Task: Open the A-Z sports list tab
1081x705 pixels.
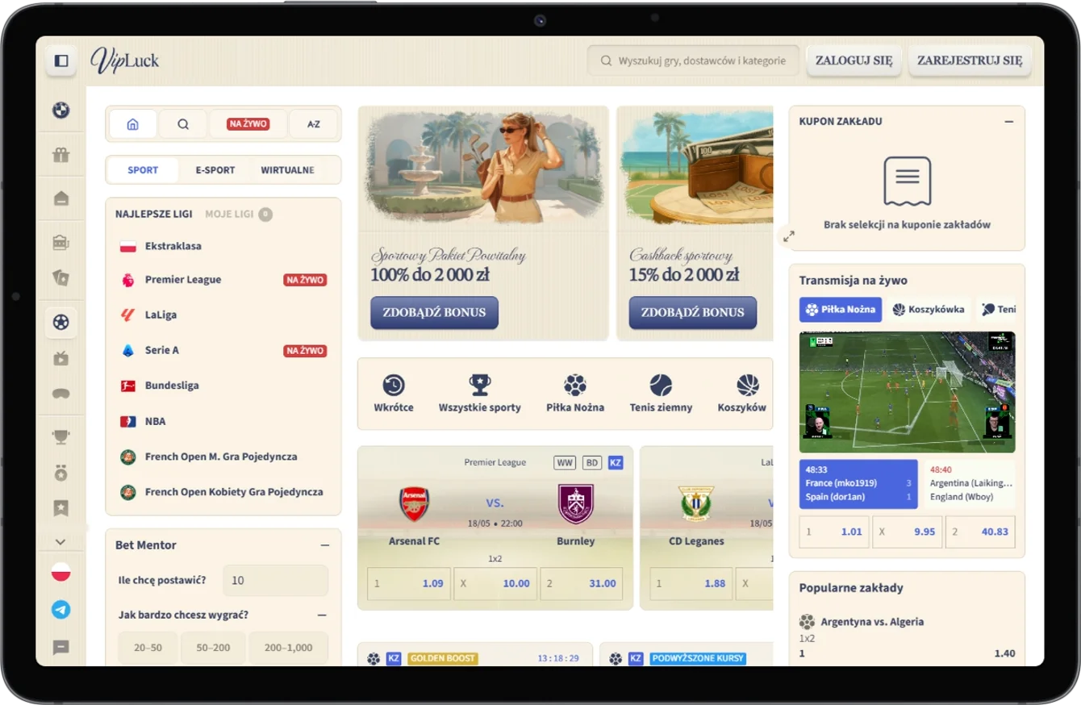Action: click(314, 124)
